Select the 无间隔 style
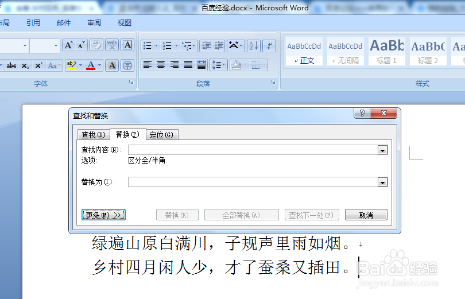 tap(346, 52)
